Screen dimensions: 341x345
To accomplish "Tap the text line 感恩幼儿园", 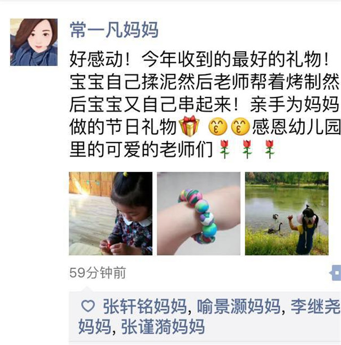I will pyautogui.click(x=296, y=127).
